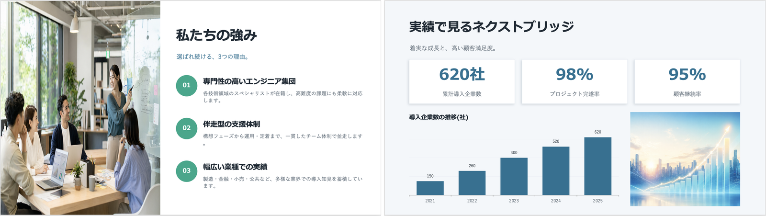
Task: Select the 2021 bar in the chart
Action: coord(430,188)
